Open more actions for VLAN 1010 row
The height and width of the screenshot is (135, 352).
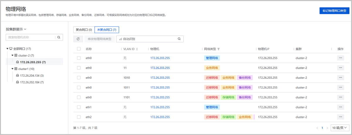tap(340, 78)
